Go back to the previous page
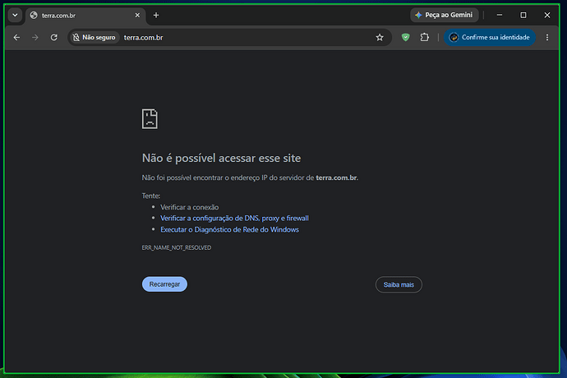The width and height of the screenshot is (567, 378). coord(16,37)
